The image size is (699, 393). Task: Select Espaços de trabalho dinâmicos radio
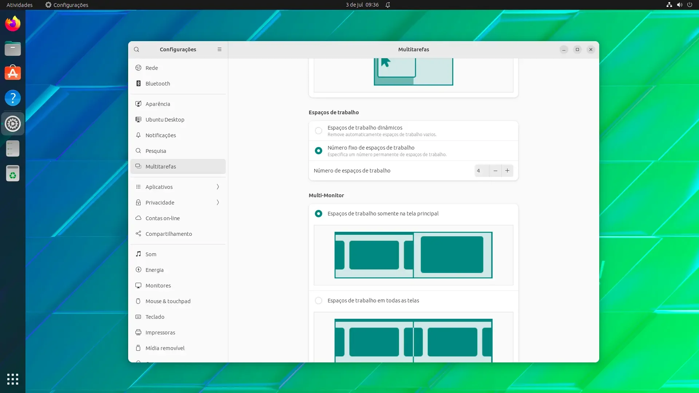pos(319,131)
